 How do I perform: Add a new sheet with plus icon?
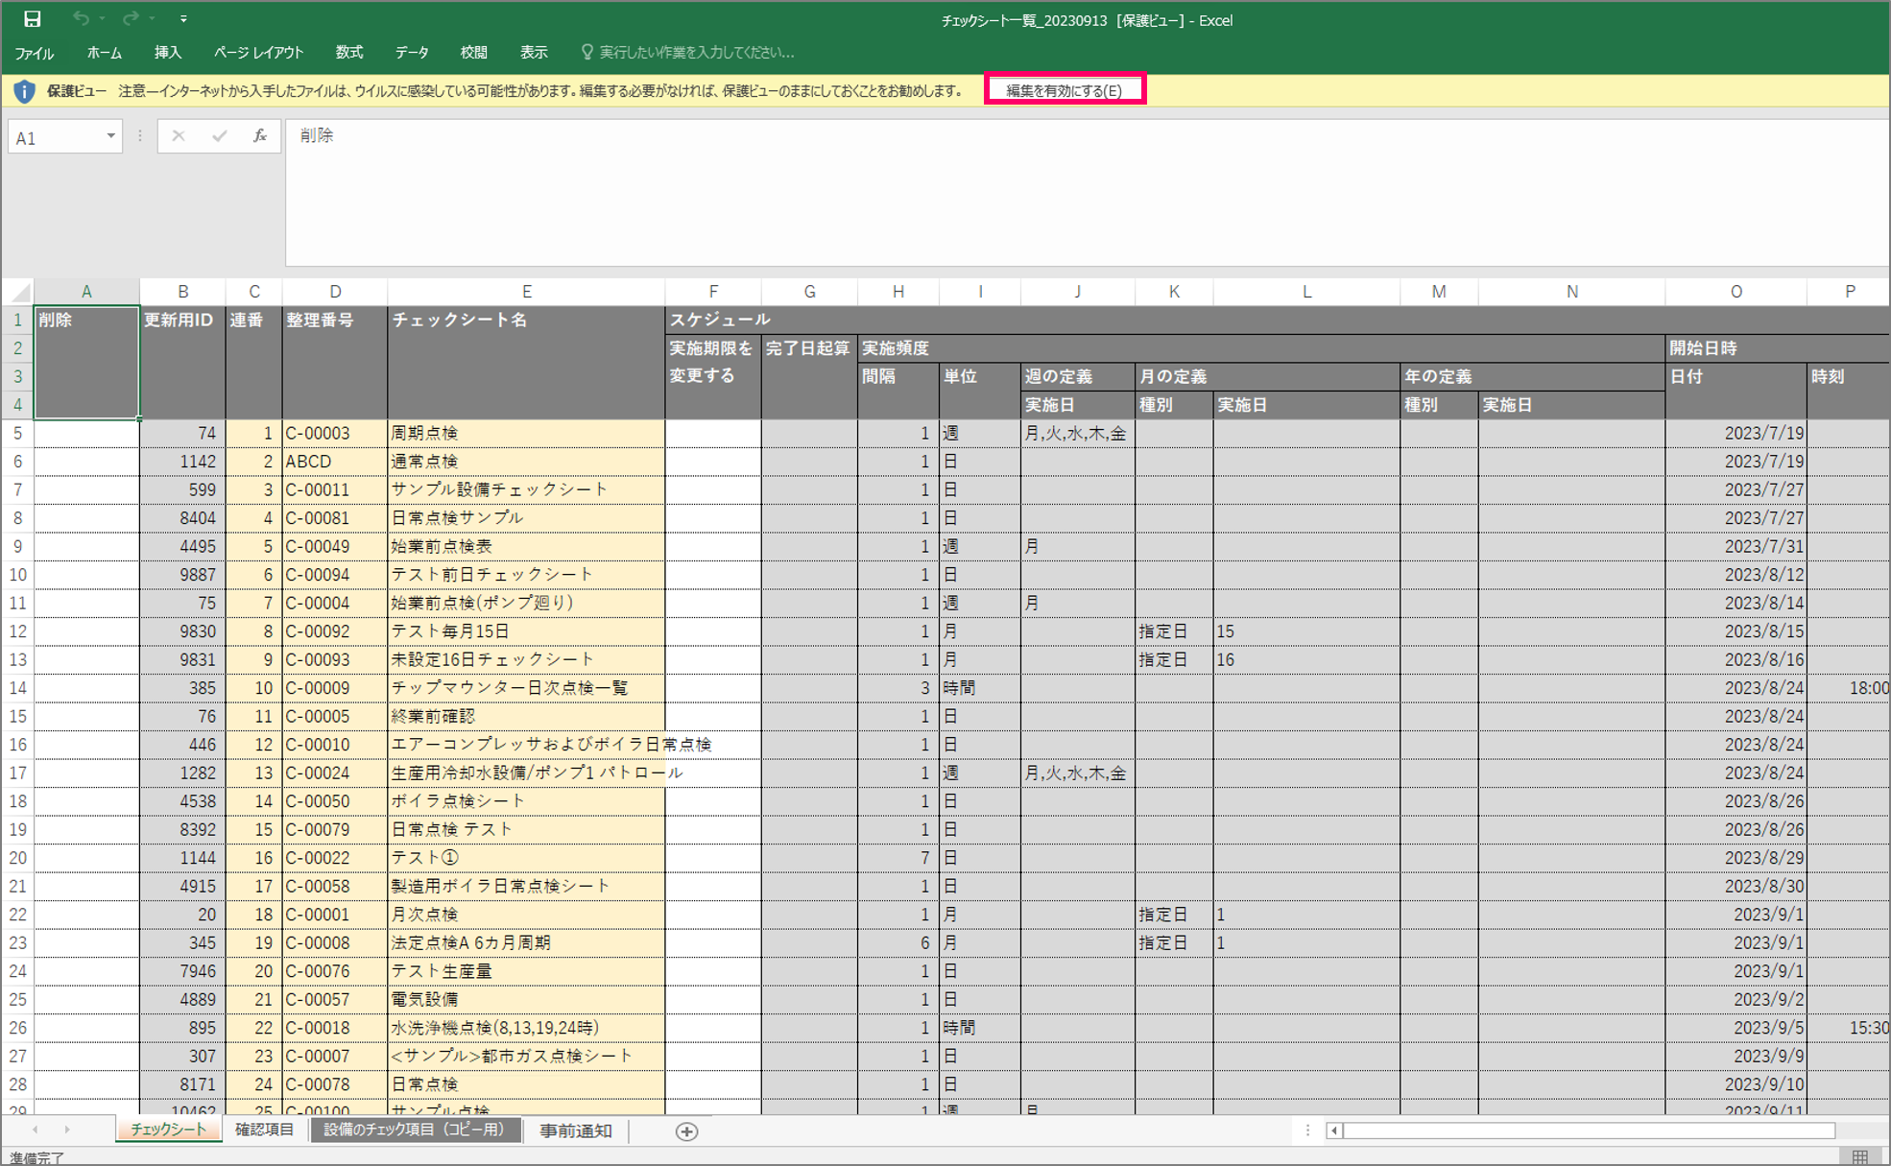pos(686,1131)
